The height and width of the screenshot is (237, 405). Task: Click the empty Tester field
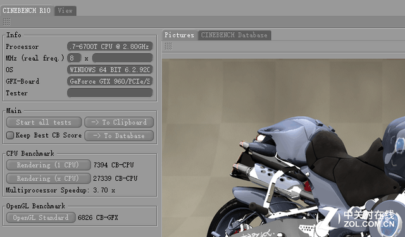(x=109, y=93)
